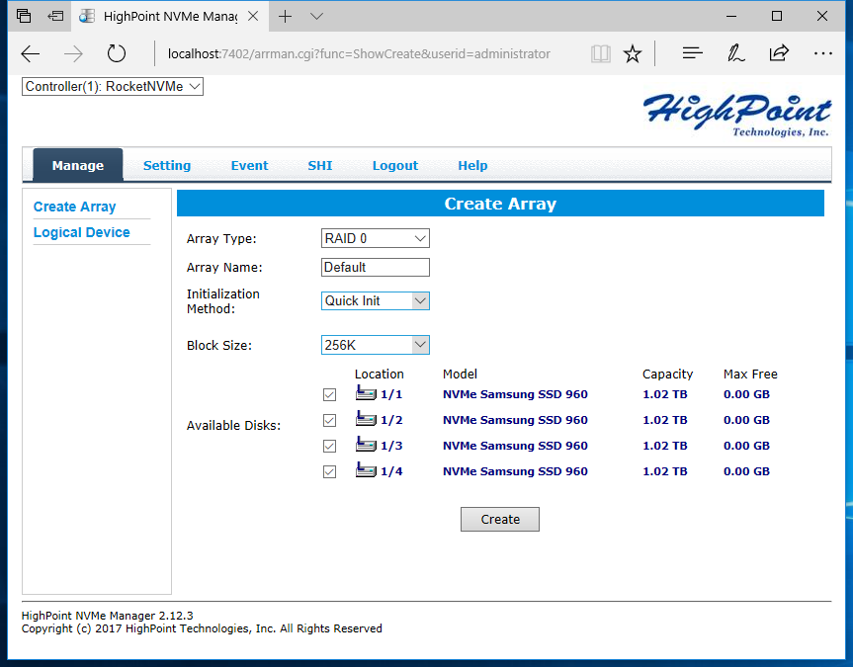The width and height of the screenshot is (853, 667).
Task: Click the browser address bar URL
Action: pos(359,53)
